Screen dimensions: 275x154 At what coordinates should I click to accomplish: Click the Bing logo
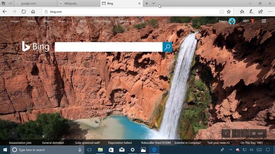36,47
